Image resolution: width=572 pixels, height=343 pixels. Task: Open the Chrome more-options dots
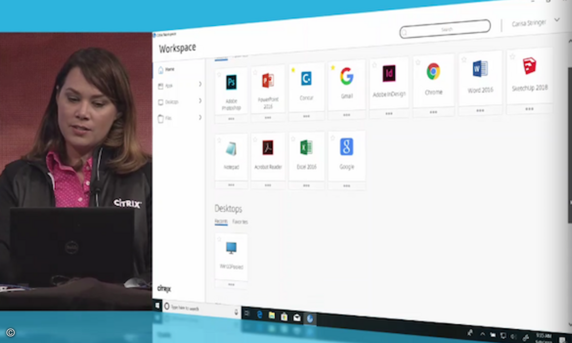(433, 112)
